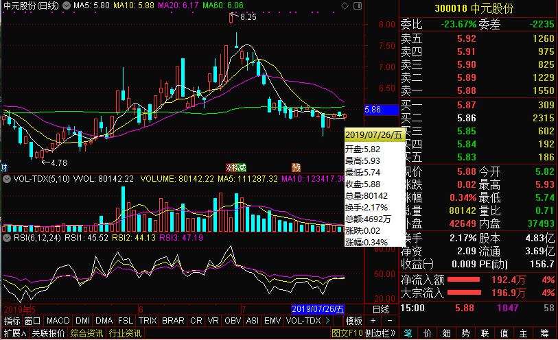The image size is (558, 340).
Task: Click the blue 5.86 price axis label
Action: pos(381,110)
